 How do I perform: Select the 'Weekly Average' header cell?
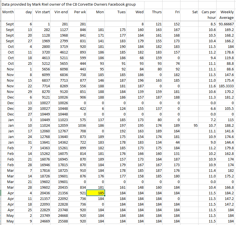227,15
